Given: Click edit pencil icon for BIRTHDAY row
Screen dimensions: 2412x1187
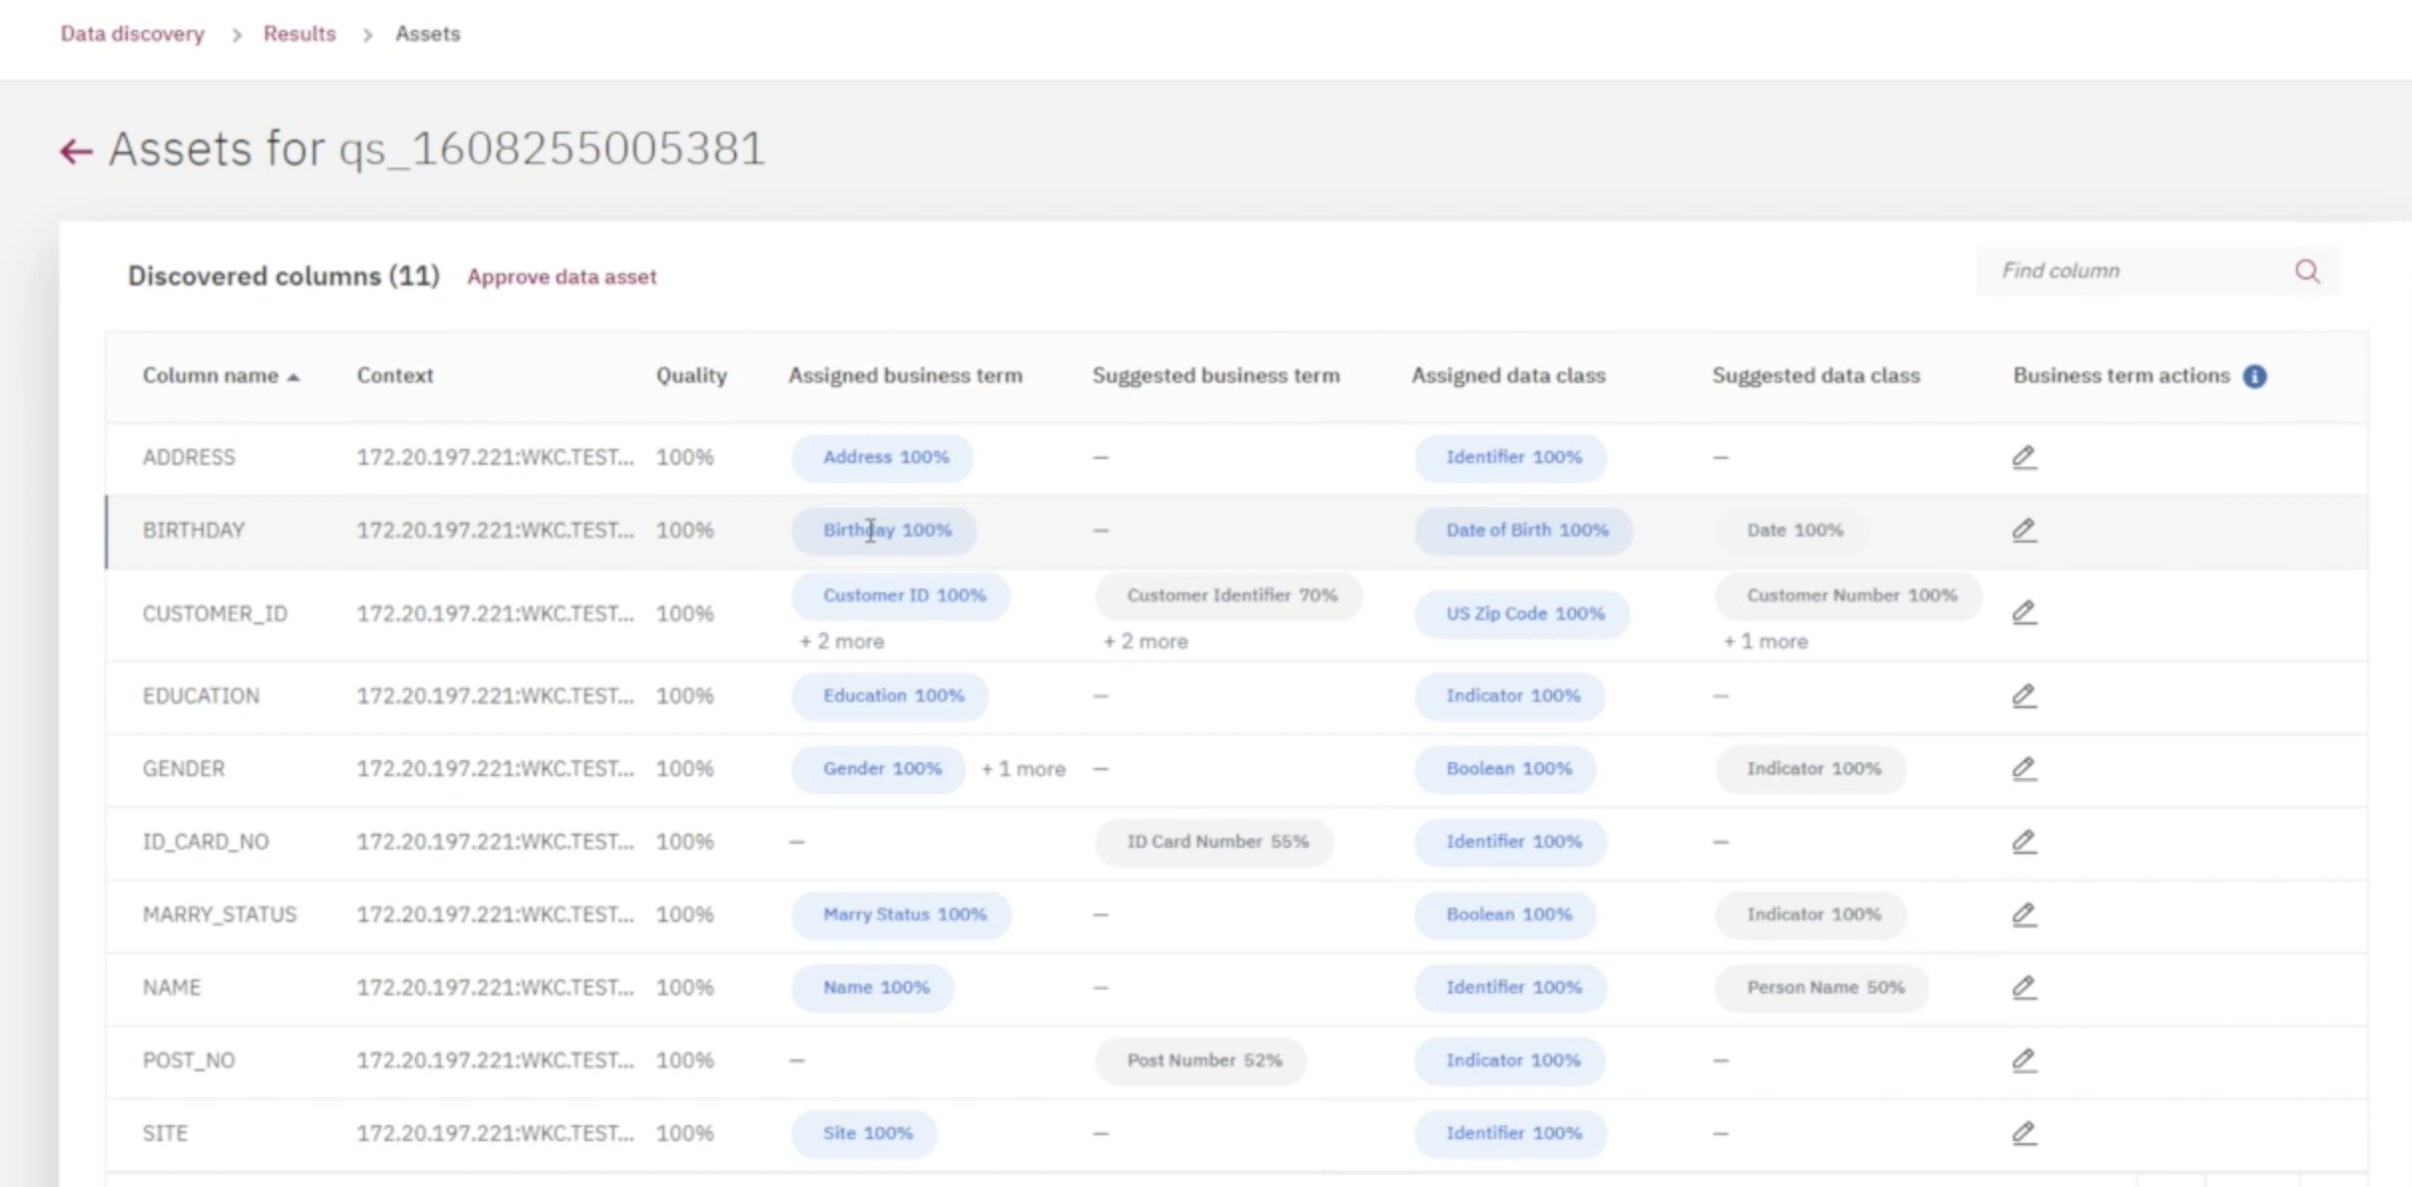Looking at the screenshot, I should pos(2024,530).
